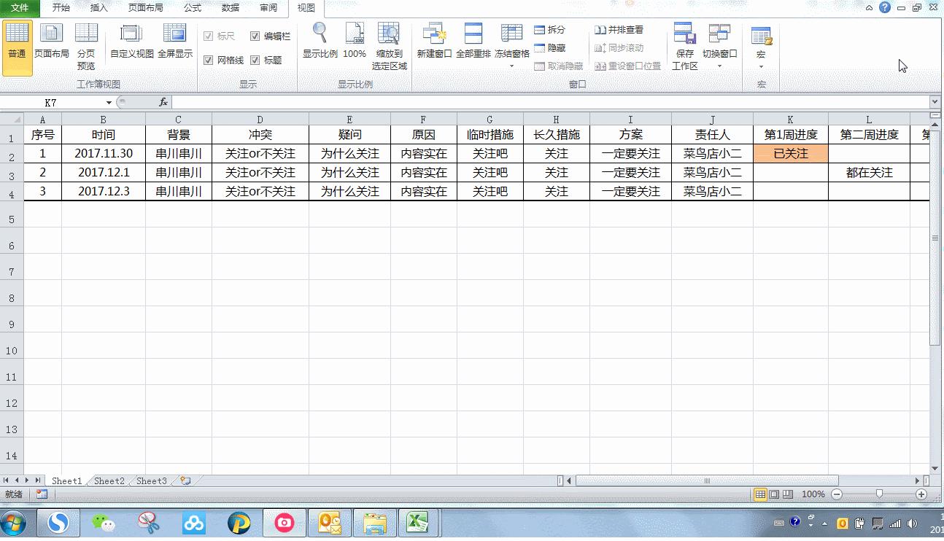This screenshot has height=541, width=944.
Task: Open the Switch Windows dropdown
Action: 719,66
